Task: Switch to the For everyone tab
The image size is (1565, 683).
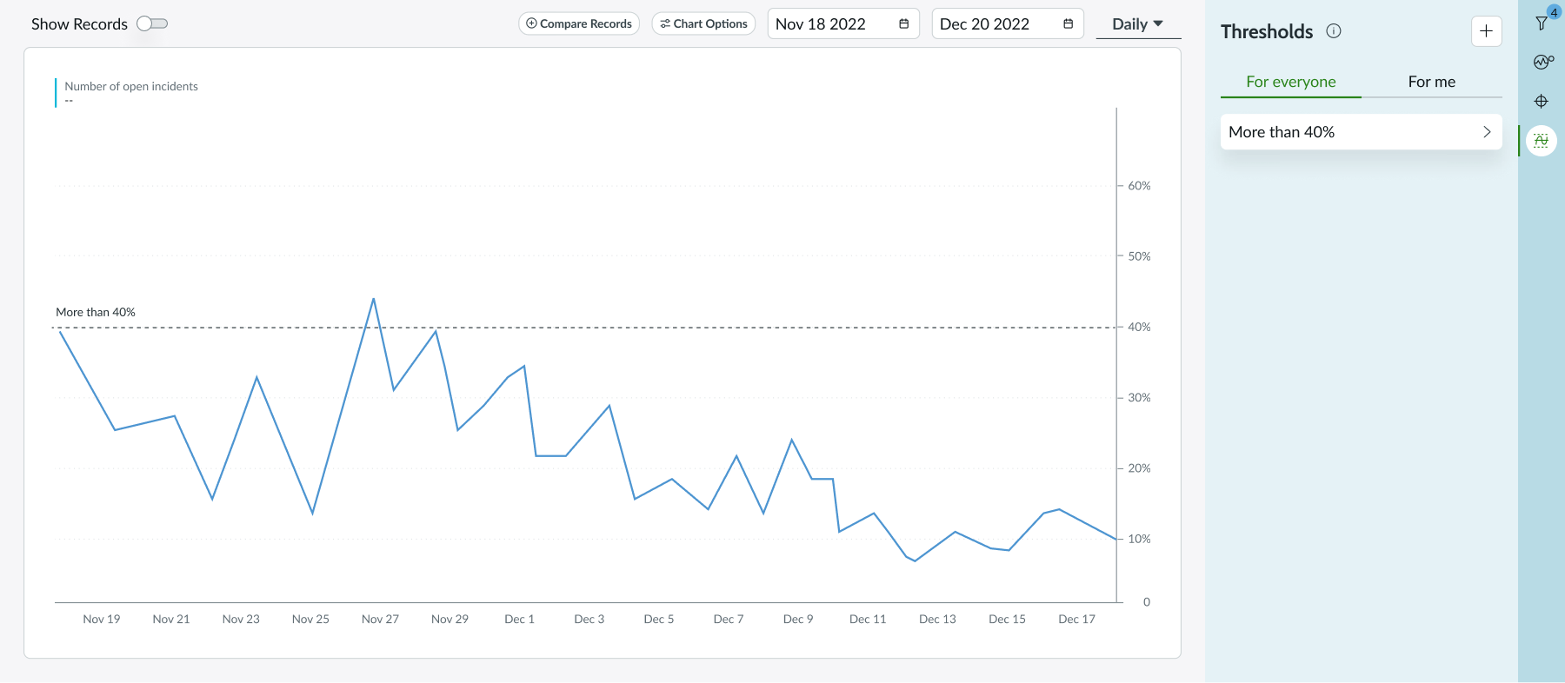Action: coord(1291,82)
